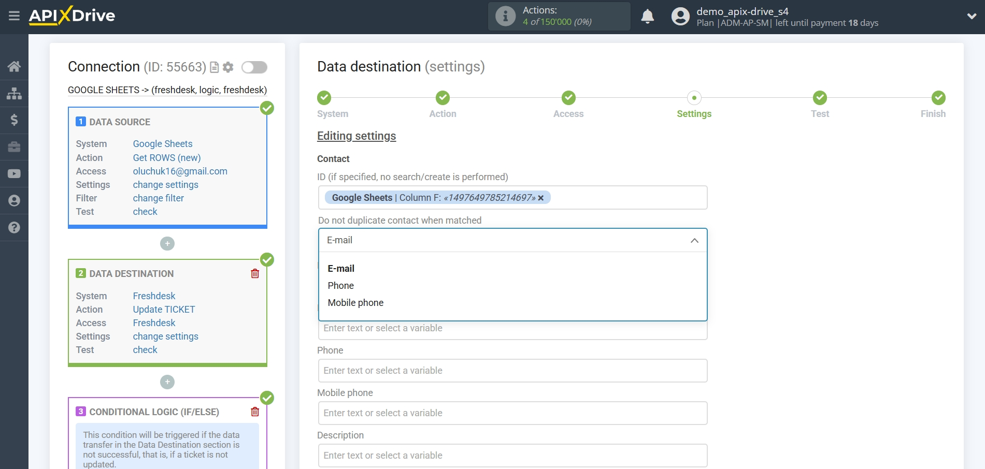The height and width of the screenshot is (469, 985).
Task: Select Phone option in dropdown list
Action: tap(341, 286)
